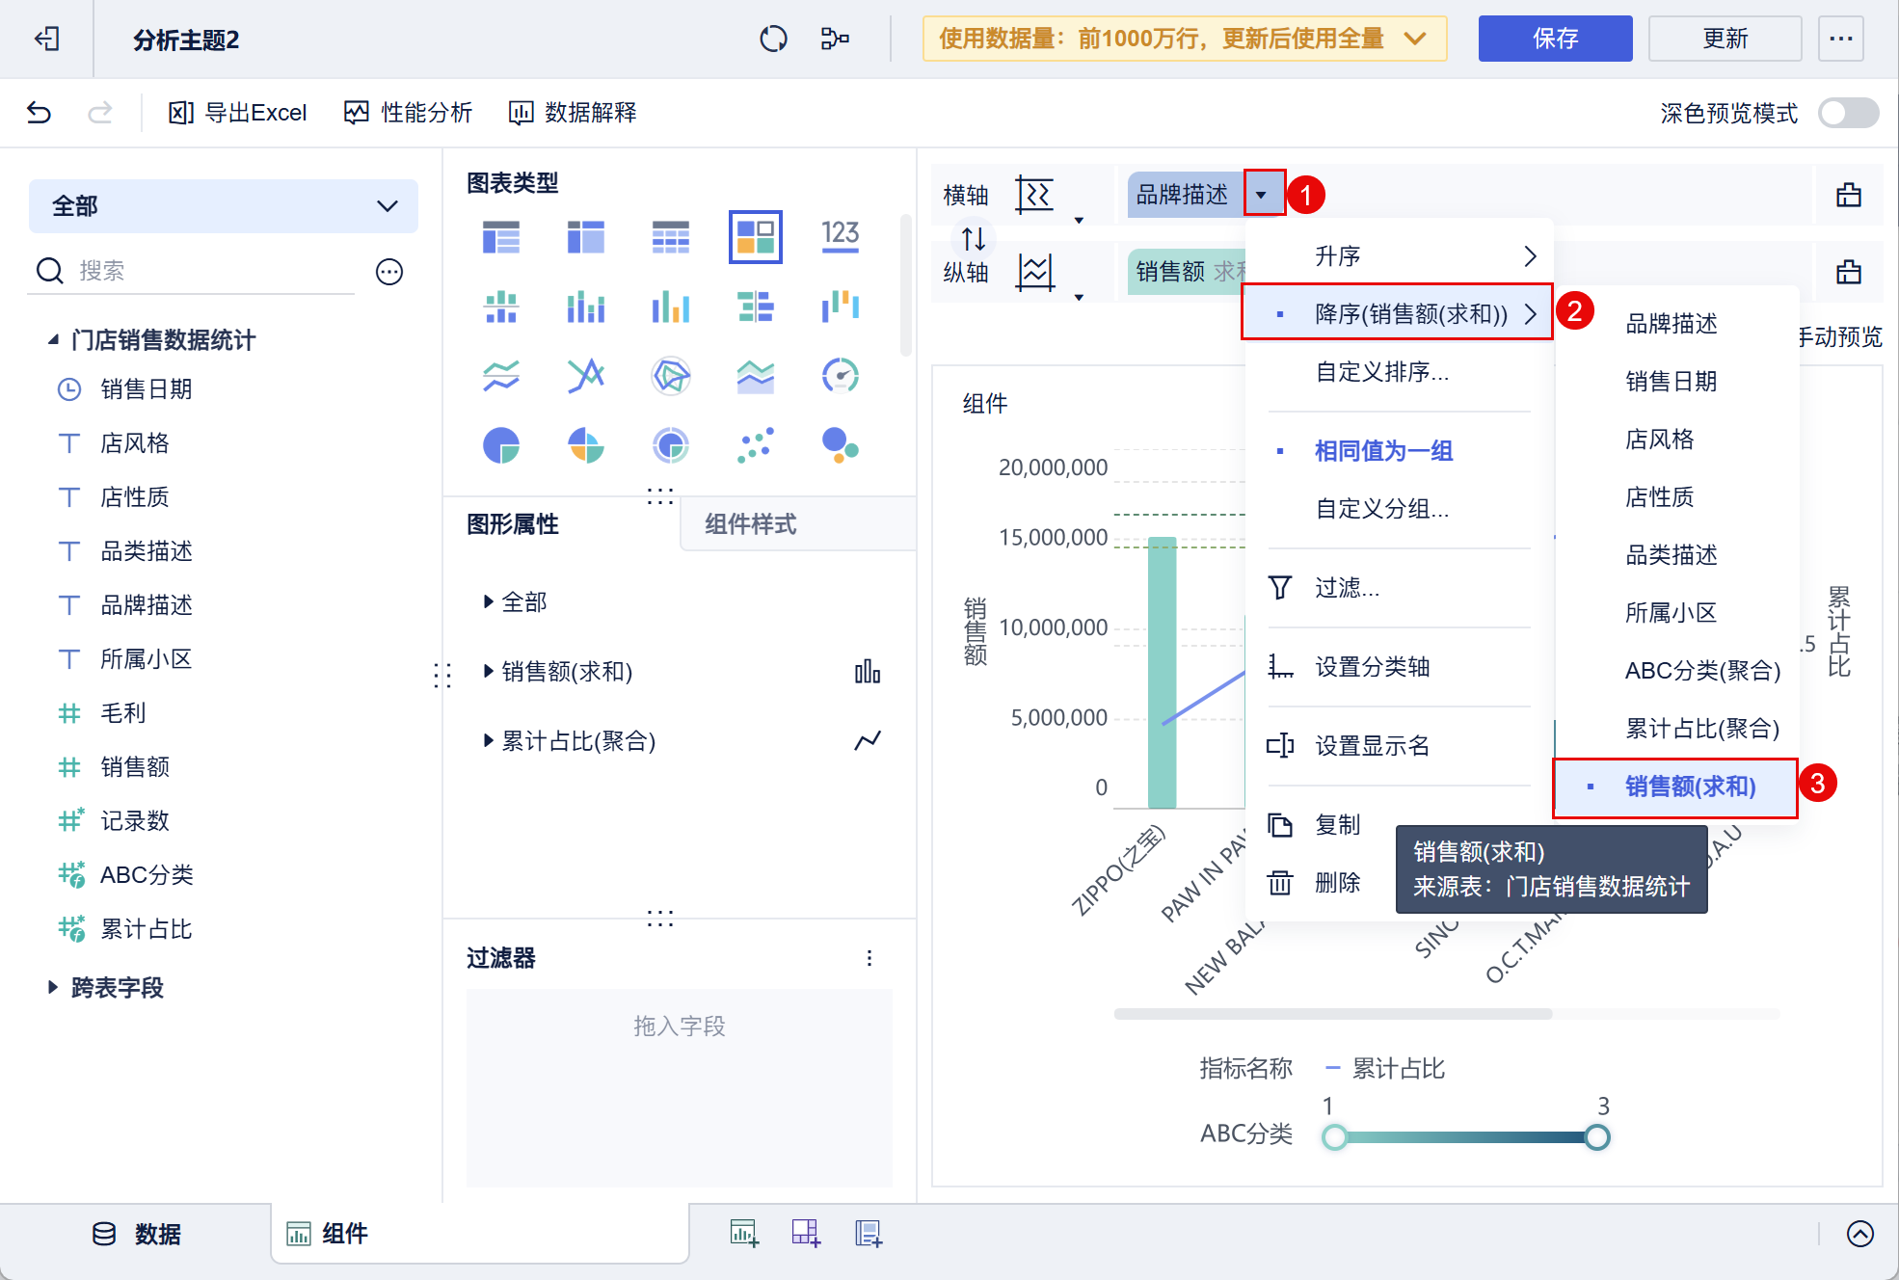Open the 全部 dropdown selector

224,205
